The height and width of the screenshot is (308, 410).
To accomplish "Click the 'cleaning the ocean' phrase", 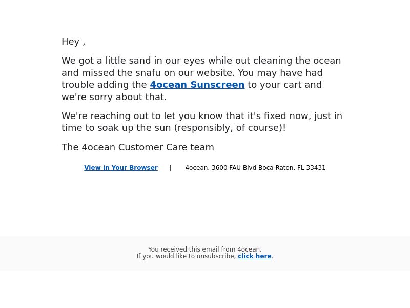I will (297, 61).
